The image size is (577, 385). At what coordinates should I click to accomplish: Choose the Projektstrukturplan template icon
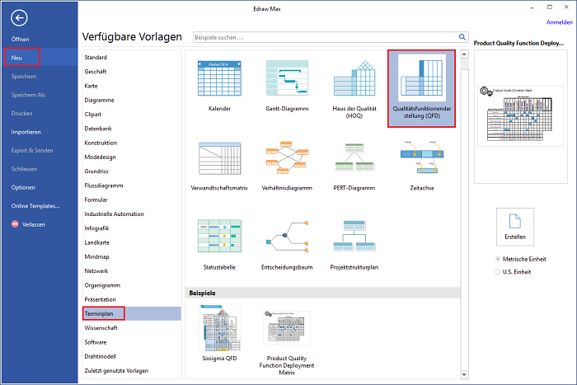354,236
